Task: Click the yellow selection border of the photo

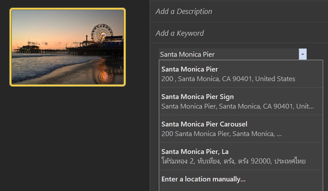Action: 68,9
